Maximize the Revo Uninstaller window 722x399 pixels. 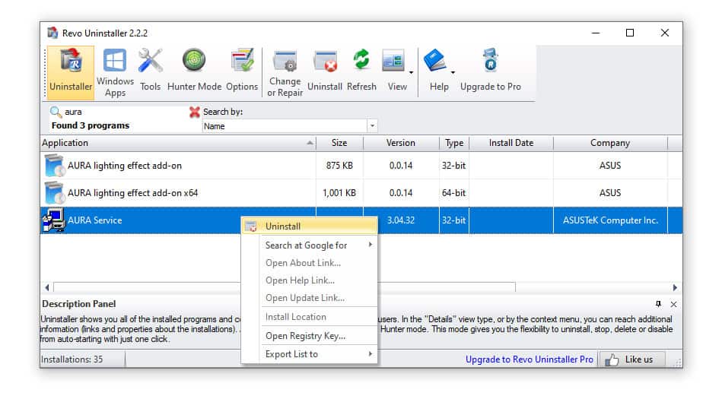coord(630,33)
